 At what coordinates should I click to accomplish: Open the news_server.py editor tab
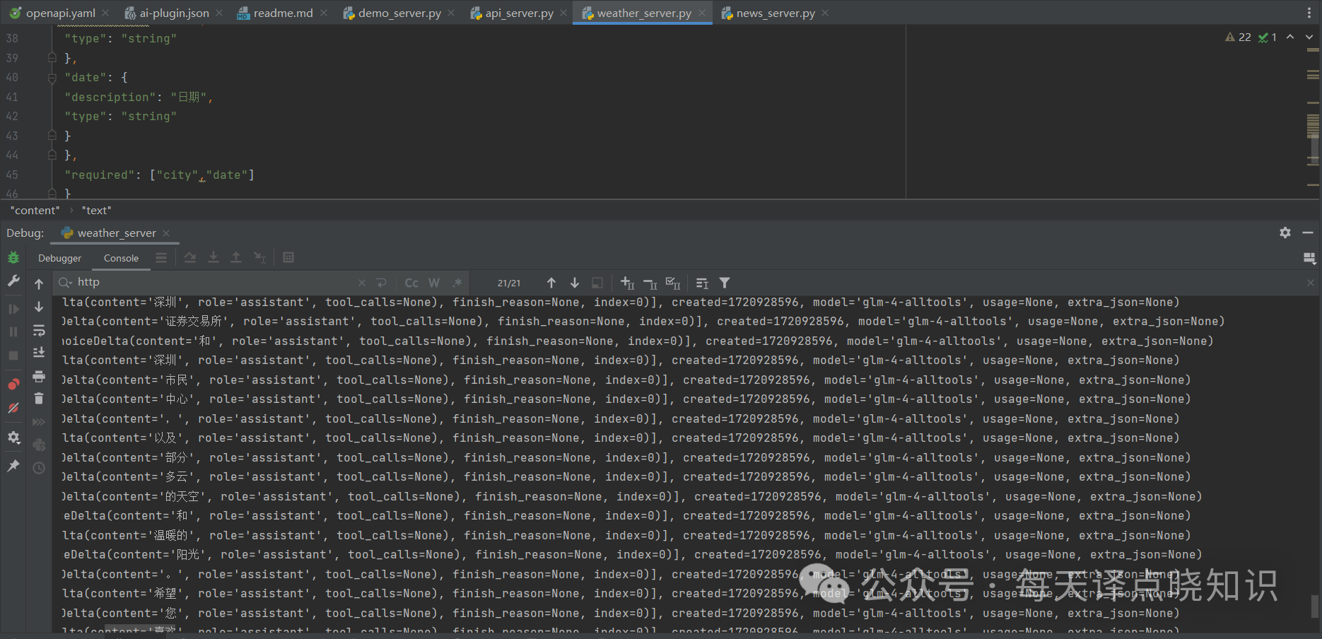coord(775,13)
